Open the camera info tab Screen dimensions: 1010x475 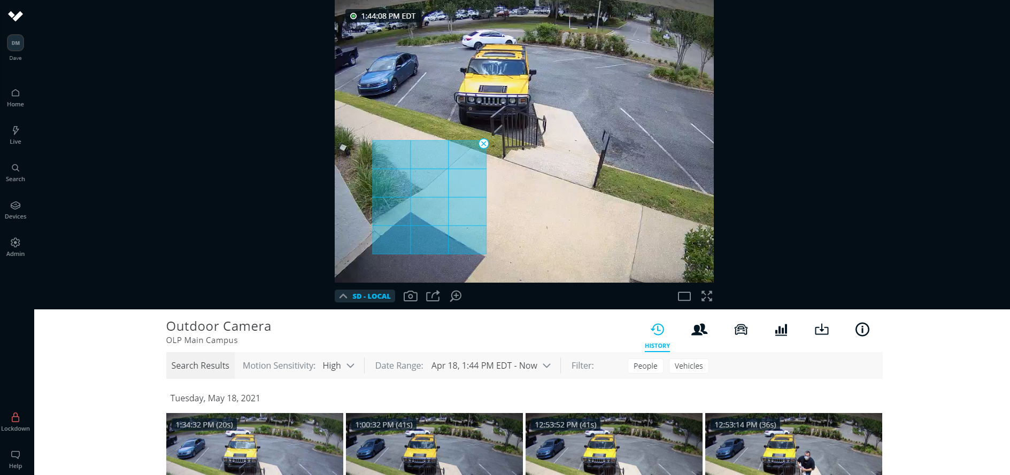[x=862, y=330]
